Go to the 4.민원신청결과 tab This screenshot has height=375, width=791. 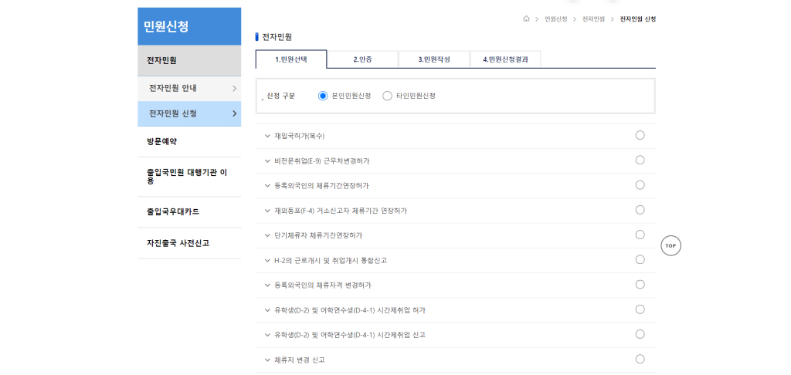pos(505,59)
